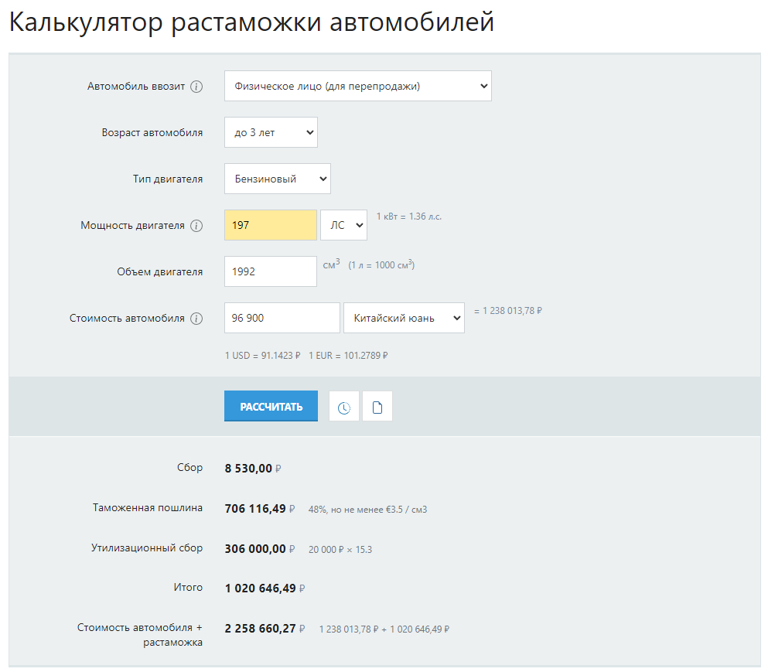
Task: Click info icon beside "Мощность двигателя"
Action: 196,226
